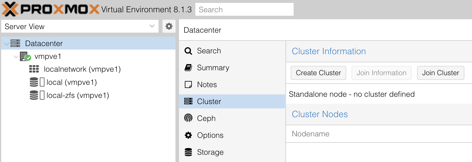Open the Server View dropdown
This screenshot has height=162, width=472.
point(152,26)
